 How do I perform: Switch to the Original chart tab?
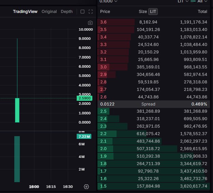click(49, 12)
